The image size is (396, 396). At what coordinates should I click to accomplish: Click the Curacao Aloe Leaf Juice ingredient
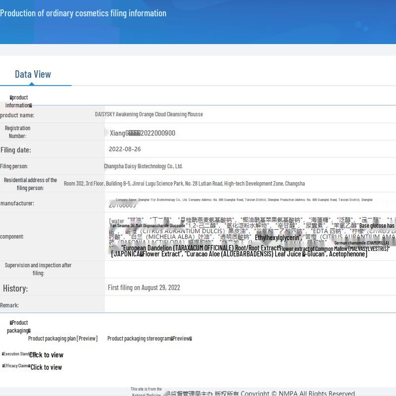point(244,254)
